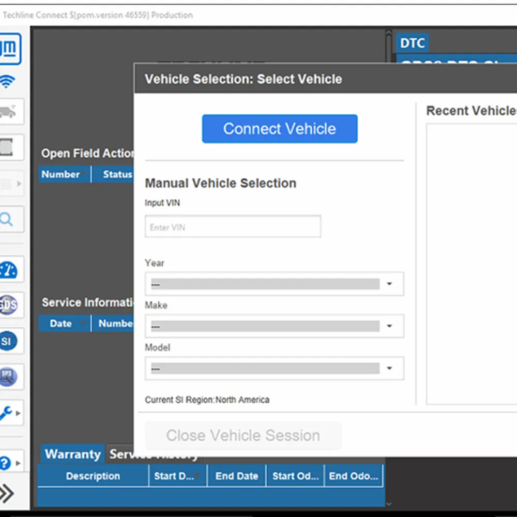
Task: Click the 'Manual Vehicle Selection' heading
Action: 221,183
